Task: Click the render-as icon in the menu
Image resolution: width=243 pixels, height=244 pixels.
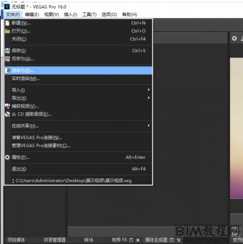Action: click(x=7, y=70)
